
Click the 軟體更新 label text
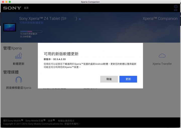click(19, 64)
